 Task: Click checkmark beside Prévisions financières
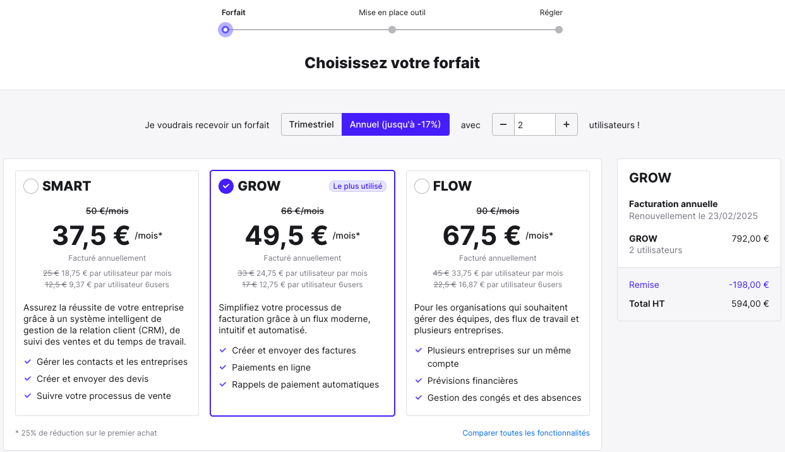419,381
